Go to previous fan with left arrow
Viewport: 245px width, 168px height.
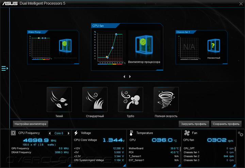click(124, 77)
